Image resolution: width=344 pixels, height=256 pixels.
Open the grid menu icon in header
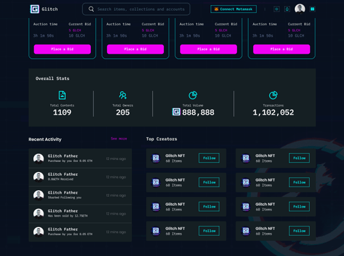click(x=313, y=9)
